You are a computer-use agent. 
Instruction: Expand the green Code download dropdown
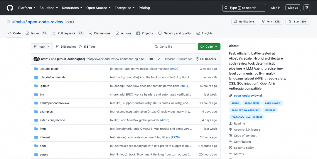point(209,47)
